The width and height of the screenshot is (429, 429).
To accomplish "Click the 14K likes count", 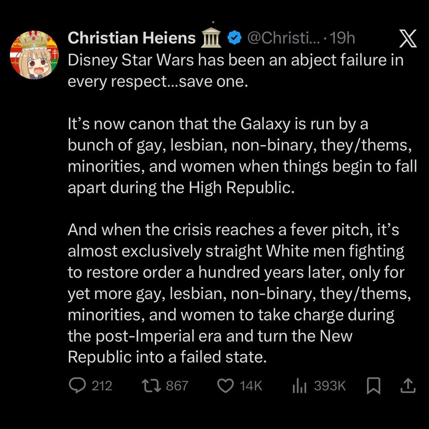I will tap(251, 386).
